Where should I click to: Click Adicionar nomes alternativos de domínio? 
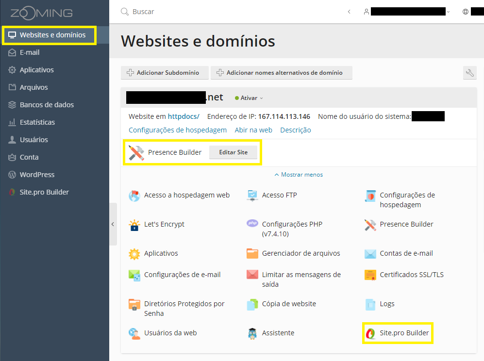(282, 73)
